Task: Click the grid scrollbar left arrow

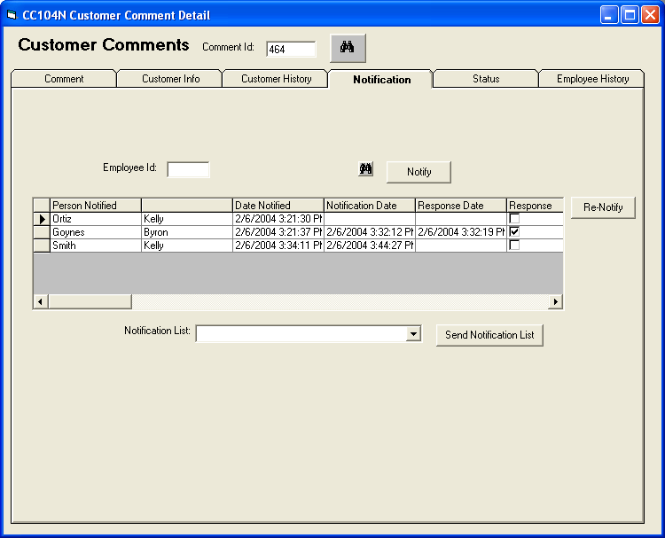Action: [x=41, y=302]
